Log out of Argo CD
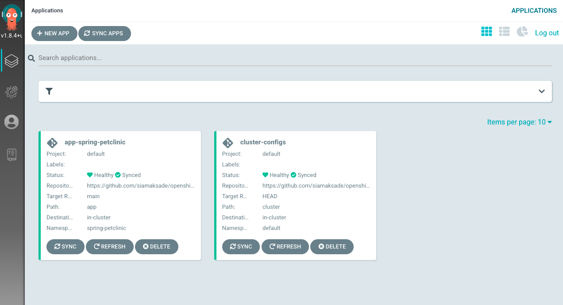Viewport: 563px width, 305px height. coord(547,33)
